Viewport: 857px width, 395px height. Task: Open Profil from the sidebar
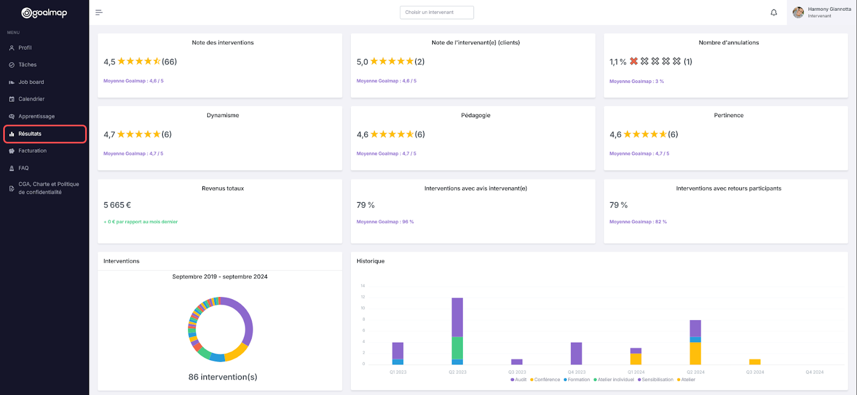pyautogui.click(x=44, y=48)
